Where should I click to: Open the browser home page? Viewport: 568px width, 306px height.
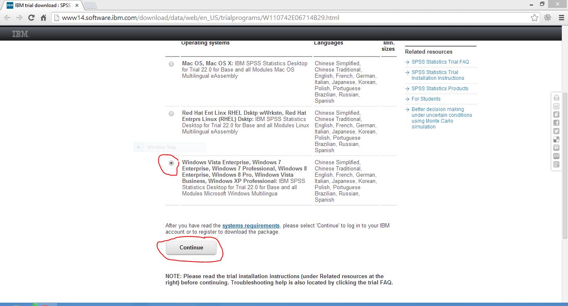click(43, 18)
